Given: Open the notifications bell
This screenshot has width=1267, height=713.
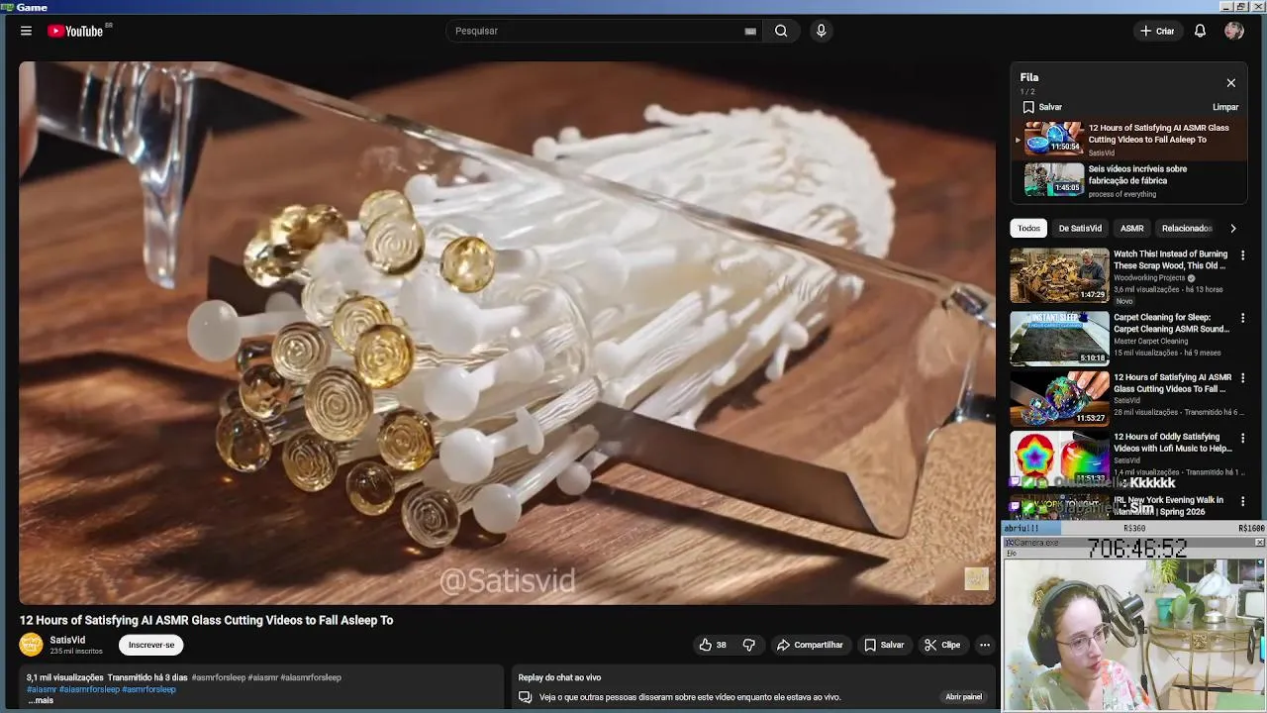Looking at the screenshot, I should 1200,31.
